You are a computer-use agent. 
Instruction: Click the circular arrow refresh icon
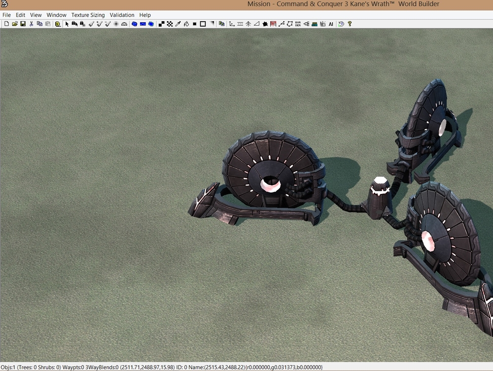coord(341,24)
